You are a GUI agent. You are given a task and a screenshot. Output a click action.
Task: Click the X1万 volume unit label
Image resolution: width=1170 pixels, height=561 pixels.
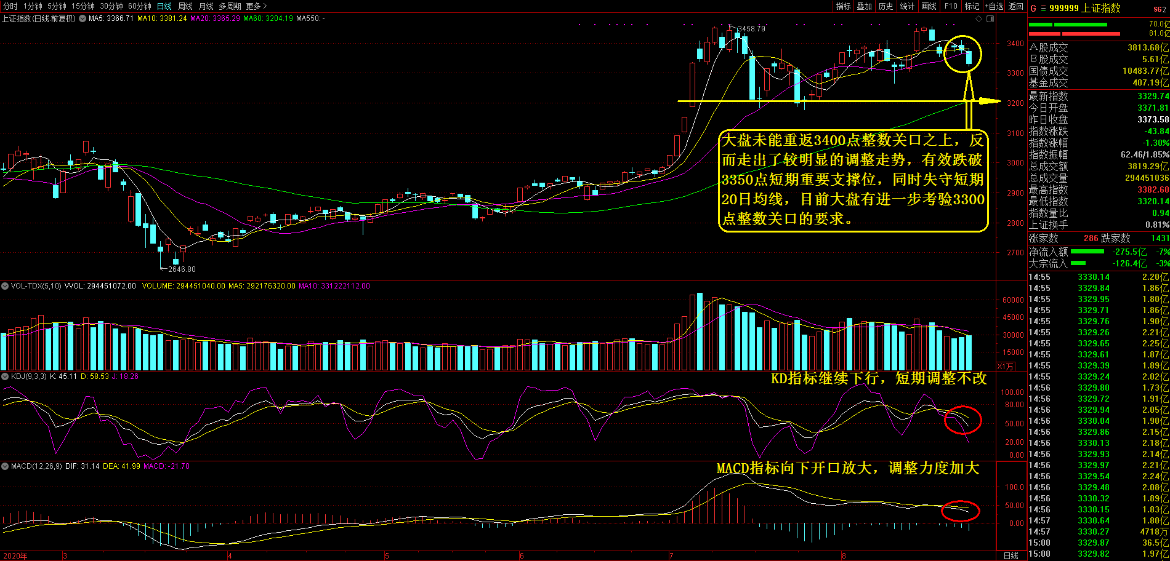[1006, 366]
